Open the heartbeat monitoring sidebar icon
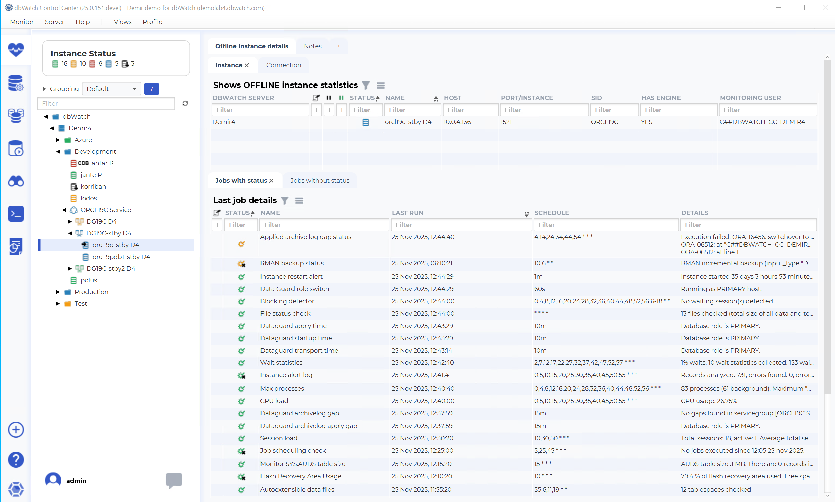This screenshot has height=502, width=835. pyautogui.click(x=16, y=50)
